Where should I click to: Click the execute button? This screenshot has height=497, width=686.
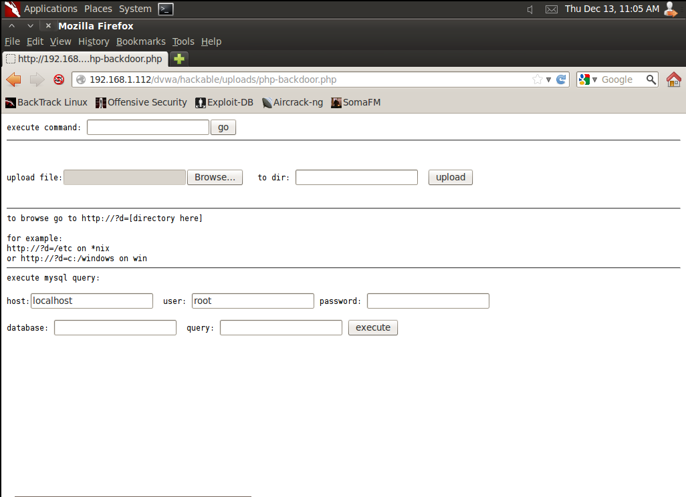tap(372, 327)
